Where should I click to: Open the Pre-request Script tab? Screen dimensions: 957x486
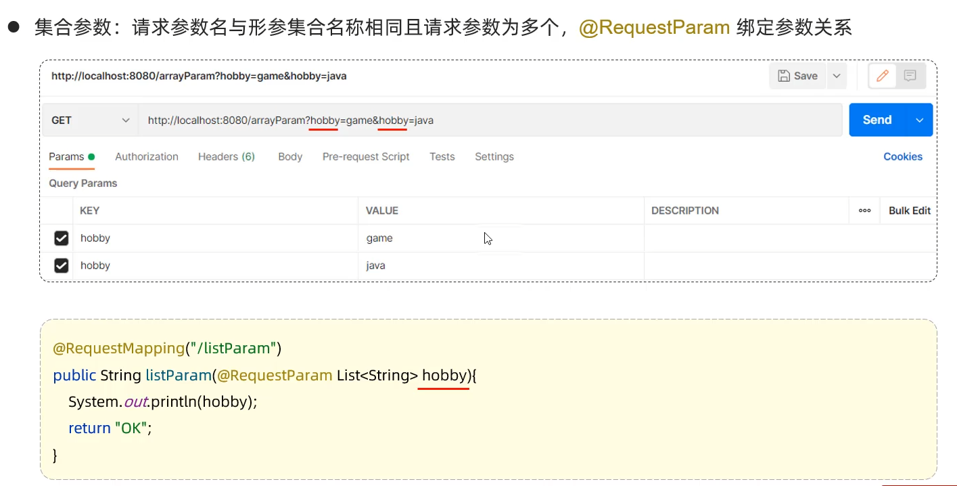click(365, 156)
